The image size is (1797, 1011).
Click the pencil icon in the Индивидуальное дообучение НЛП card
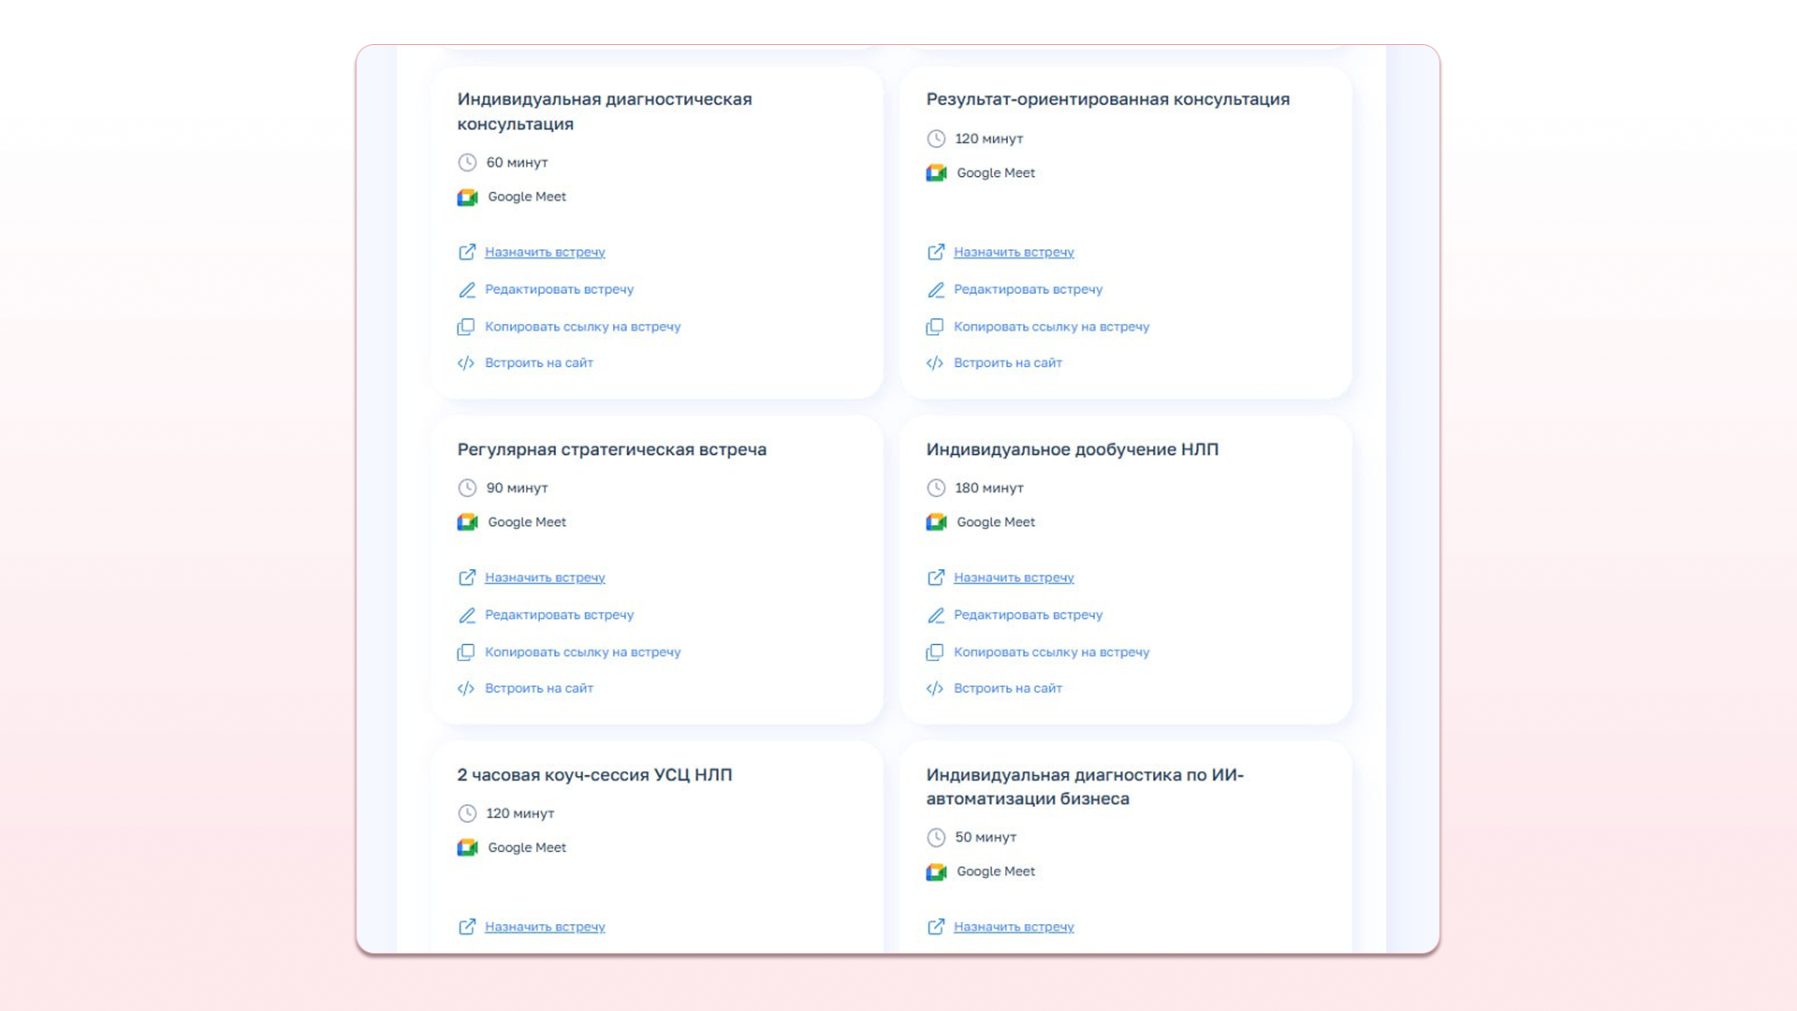935,616
